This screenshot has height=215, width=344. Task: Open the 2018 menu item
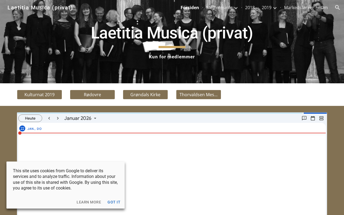[250, 8]
